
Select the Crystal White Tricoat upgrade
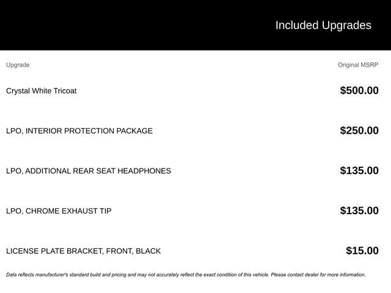coord(41,91)
